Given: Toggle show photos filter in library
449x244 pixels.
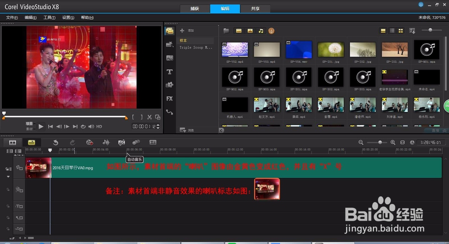Looking at the screenshot, I should [x=250, y=31].
